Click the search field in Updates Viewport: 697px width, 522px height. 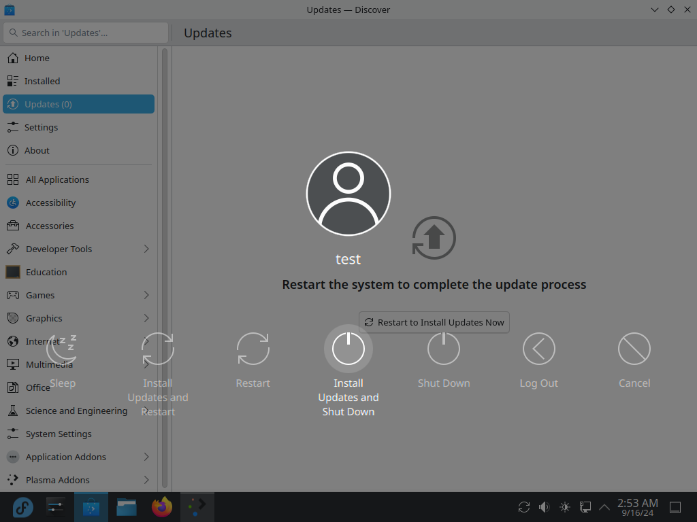tap(86, 33)
